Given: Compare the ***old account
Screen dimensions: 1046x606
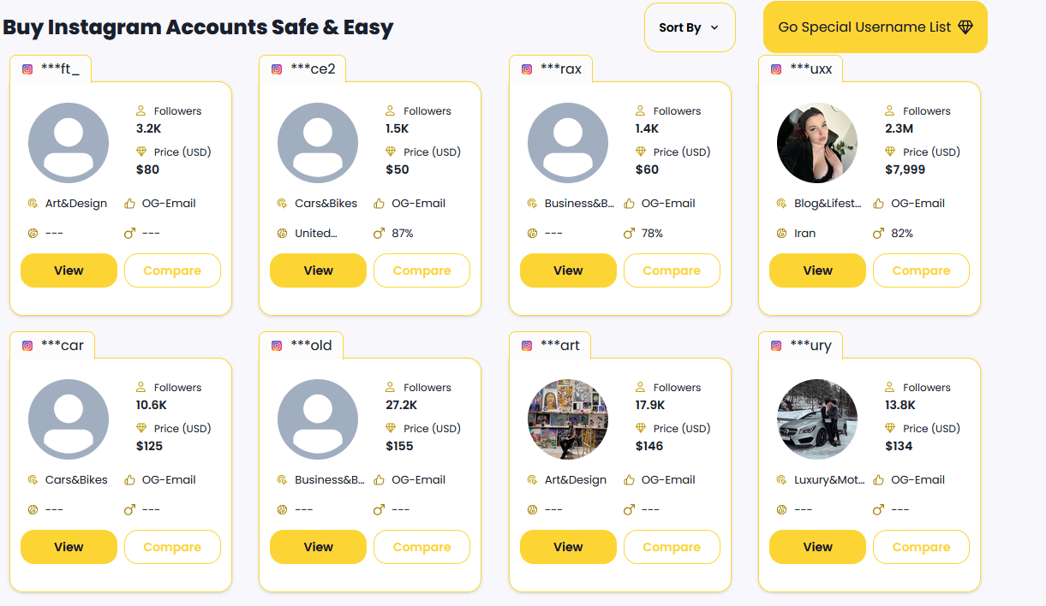Looking at the screenshot, I should [x=421, y=547].
